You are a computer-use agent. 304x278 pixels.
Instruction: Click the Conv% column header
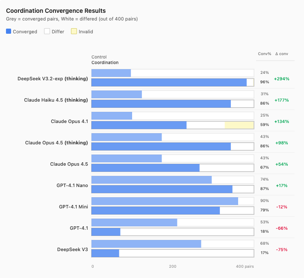coord(264,53)
